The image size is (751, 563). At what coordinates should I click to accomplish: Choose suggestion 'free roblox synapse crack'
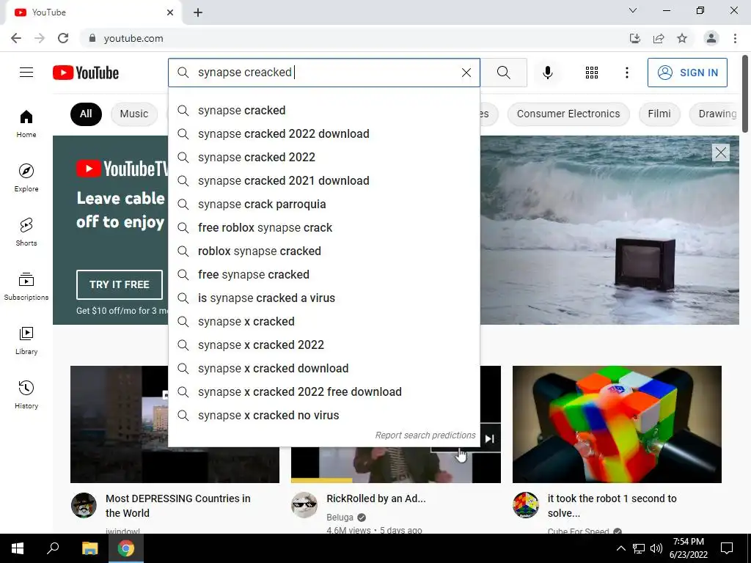pyautogui.click(x=323, y=227)
